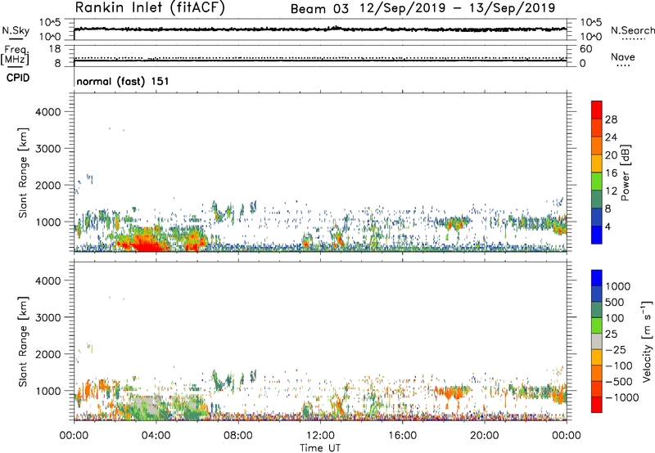Viewport: 655px width, 453px height.
Task: Click Velocity color bar value '-1000'
Action: (621, 397)
